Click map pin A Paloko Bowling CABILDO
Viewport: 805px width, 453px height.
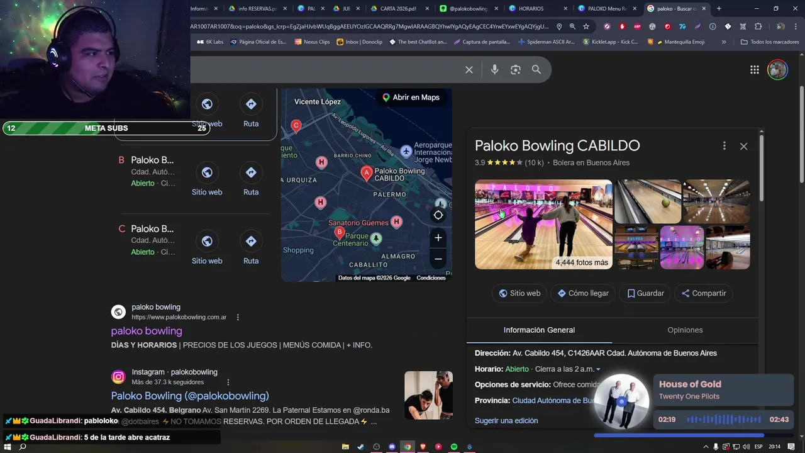366,172
